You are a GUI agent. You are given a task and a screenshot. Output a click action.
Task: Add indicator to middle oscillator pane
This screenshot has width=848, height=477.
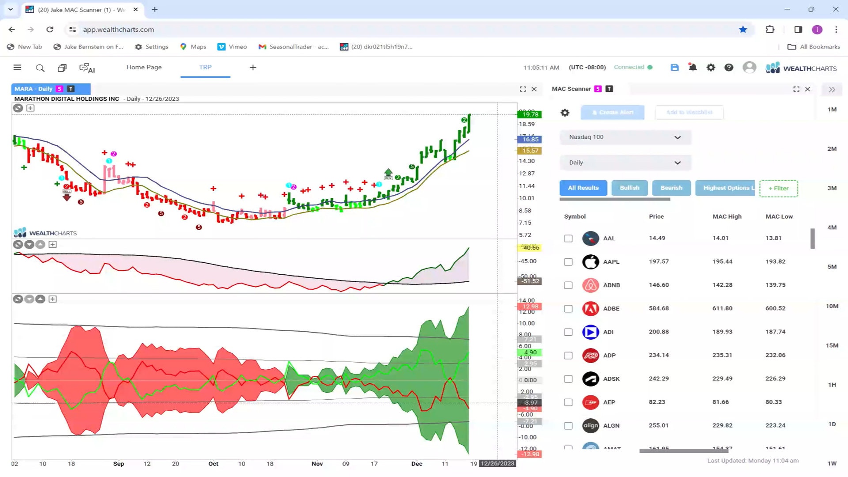click(53, 245)
